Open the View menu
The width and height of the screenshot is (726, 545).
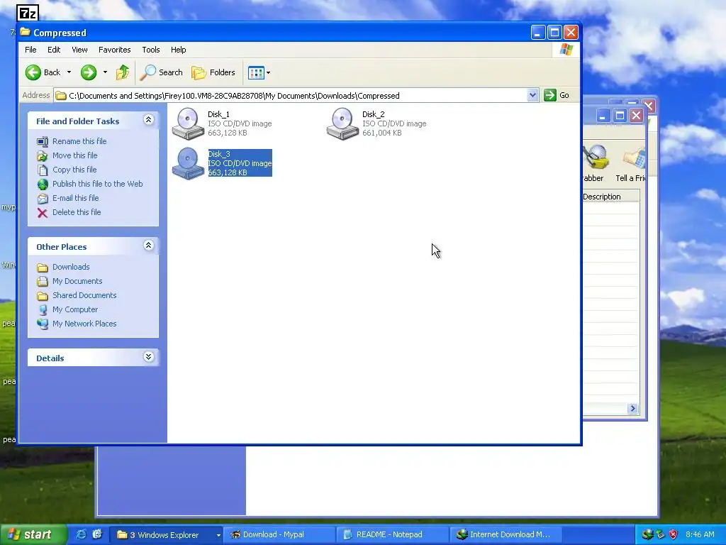click(79, 50)
